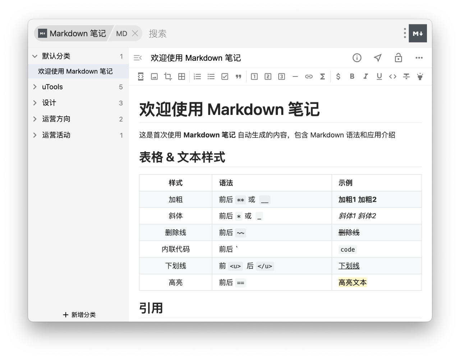The image size is (460, 359).
Task: Click the 高亮文本 highlighted example
Action: [x=353, y=283]
